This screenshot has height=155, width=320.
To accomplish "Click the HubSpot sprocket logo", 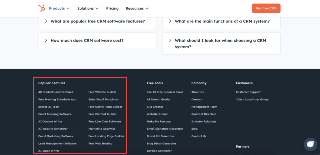I will tap(42, 8).
